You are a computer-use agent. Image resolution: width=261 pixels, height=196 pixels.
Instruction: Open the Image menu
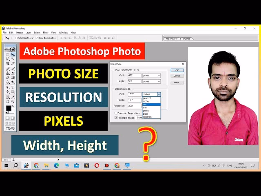tap(20, 33)
